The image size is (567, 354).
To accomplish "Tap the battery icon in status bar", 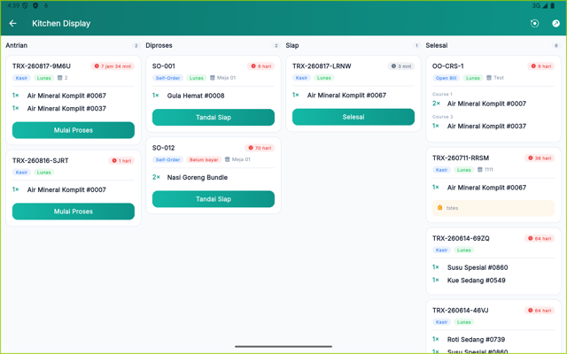I will tap(553, 6).
